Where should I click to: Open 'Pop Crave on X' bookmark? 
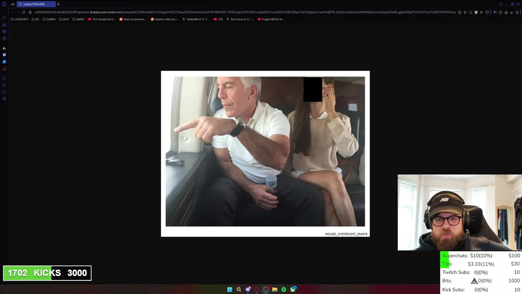point(240,19)
